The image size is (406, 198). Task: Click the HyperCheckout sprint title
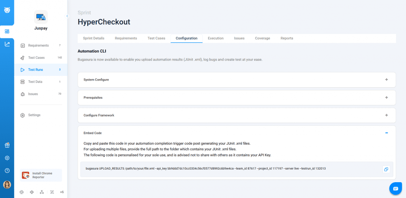pos(104,22)
